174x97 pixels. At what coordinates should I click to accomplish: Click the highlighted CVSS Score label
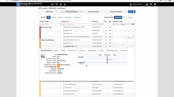[52, 67]
